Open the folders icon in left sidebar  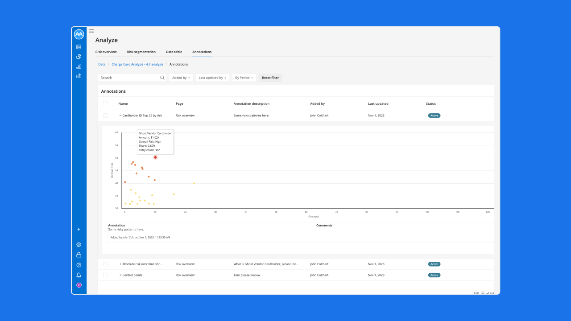point(79,57)
